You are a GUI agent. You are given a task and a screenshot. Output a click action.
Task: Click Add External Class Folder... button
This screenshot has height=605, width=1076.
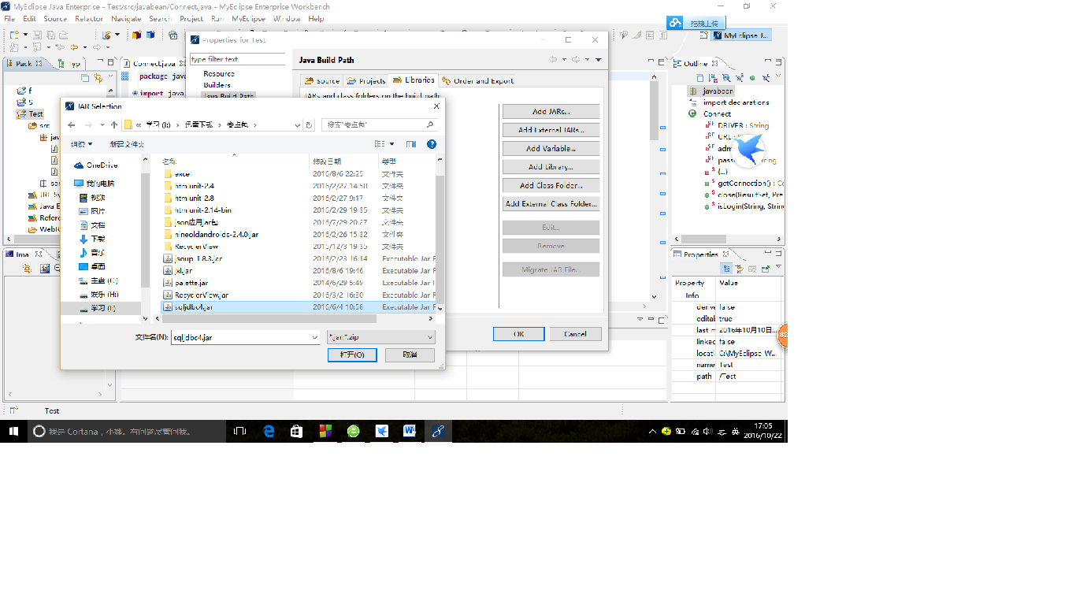551,203
